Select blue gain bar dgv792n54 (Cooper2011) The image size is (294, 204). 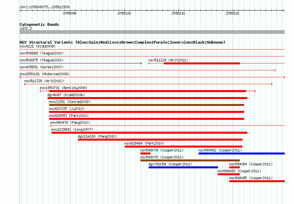[183, 167]
